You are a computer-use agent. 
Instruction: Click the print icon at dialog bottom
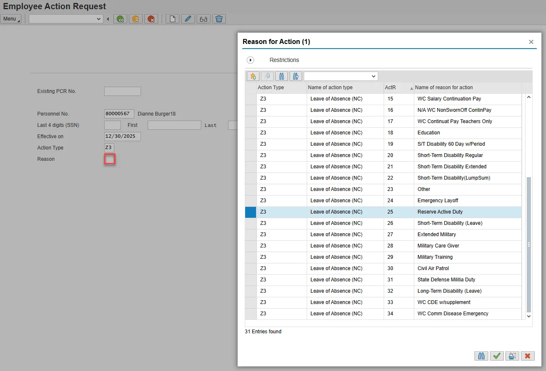(x=512, y=356)
